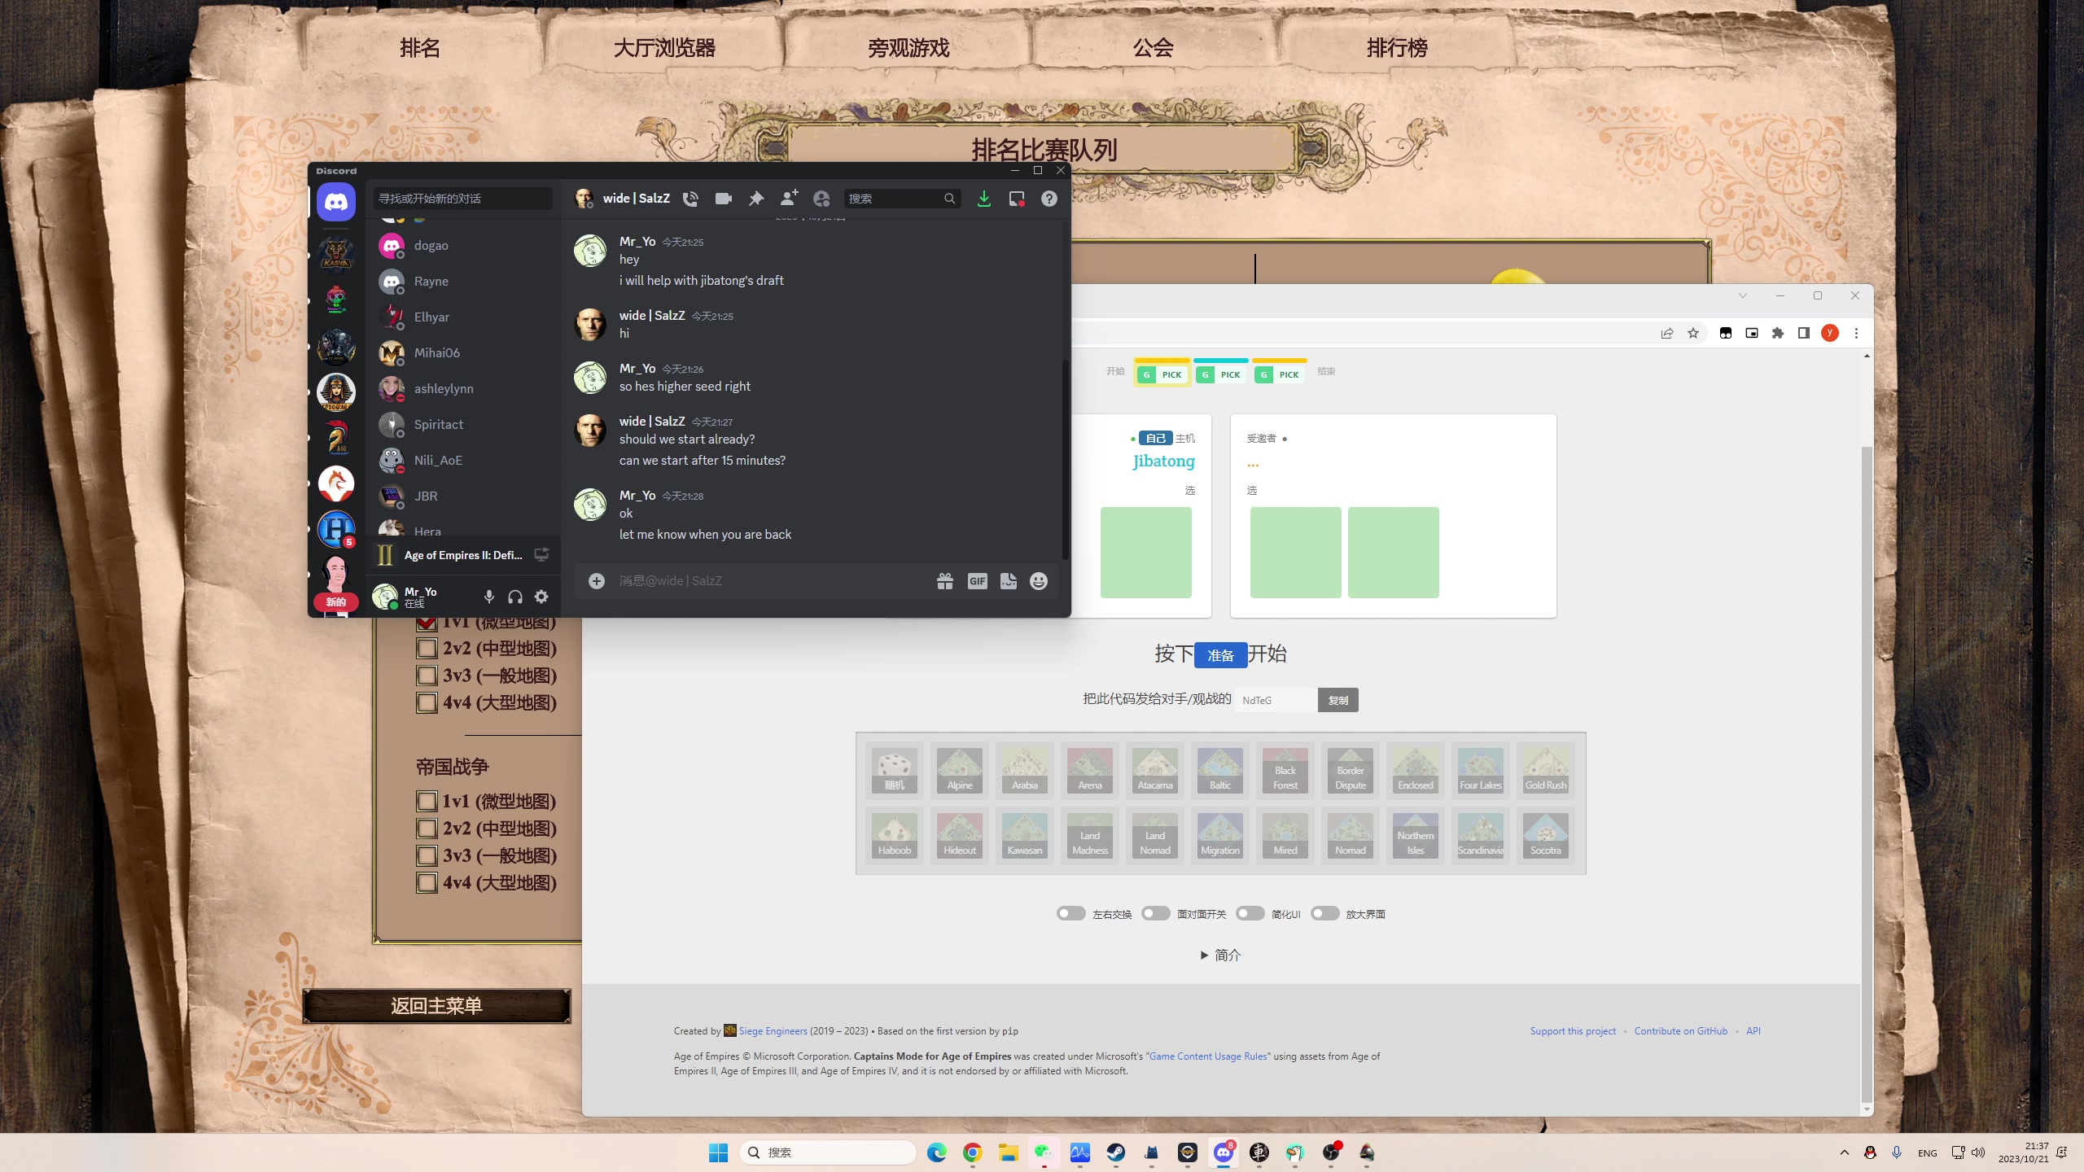Open Chrome tab search dropdown arrow
The height and width of the screenshot is (1172, 2084).
pyautogui.click(x=1743, y=295)
